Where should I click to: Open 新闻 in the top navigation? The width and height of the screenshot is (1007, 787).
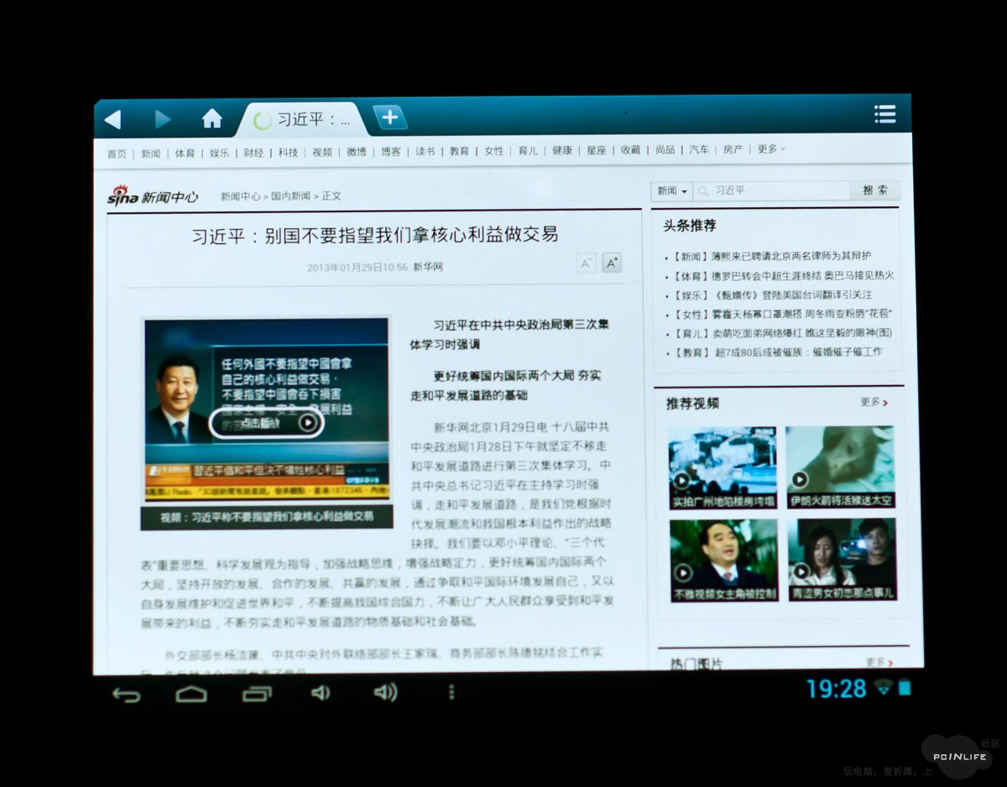coord(150,154)
